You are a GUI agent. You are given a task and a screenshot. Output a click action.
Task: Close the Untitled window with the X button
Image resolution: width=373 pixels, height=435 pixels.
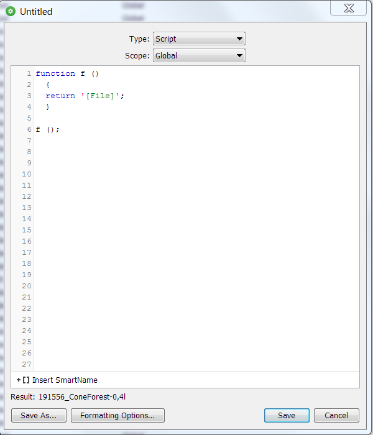(x=349, y=8)
